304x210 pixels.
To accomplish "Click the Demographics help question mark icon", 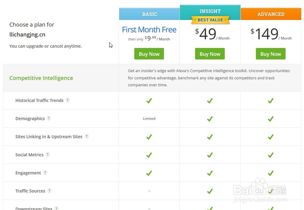I will (x=49, y=118).
